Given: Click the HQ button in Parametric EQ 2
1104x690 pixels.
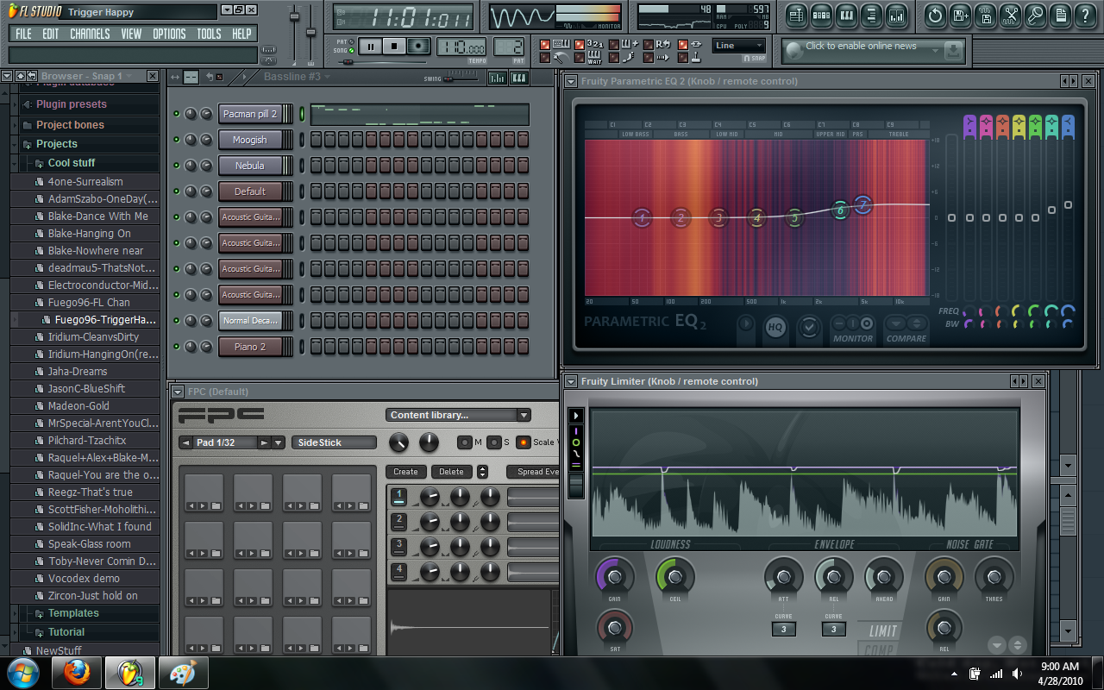Looking at the screenshot, I should click(775, 328).
